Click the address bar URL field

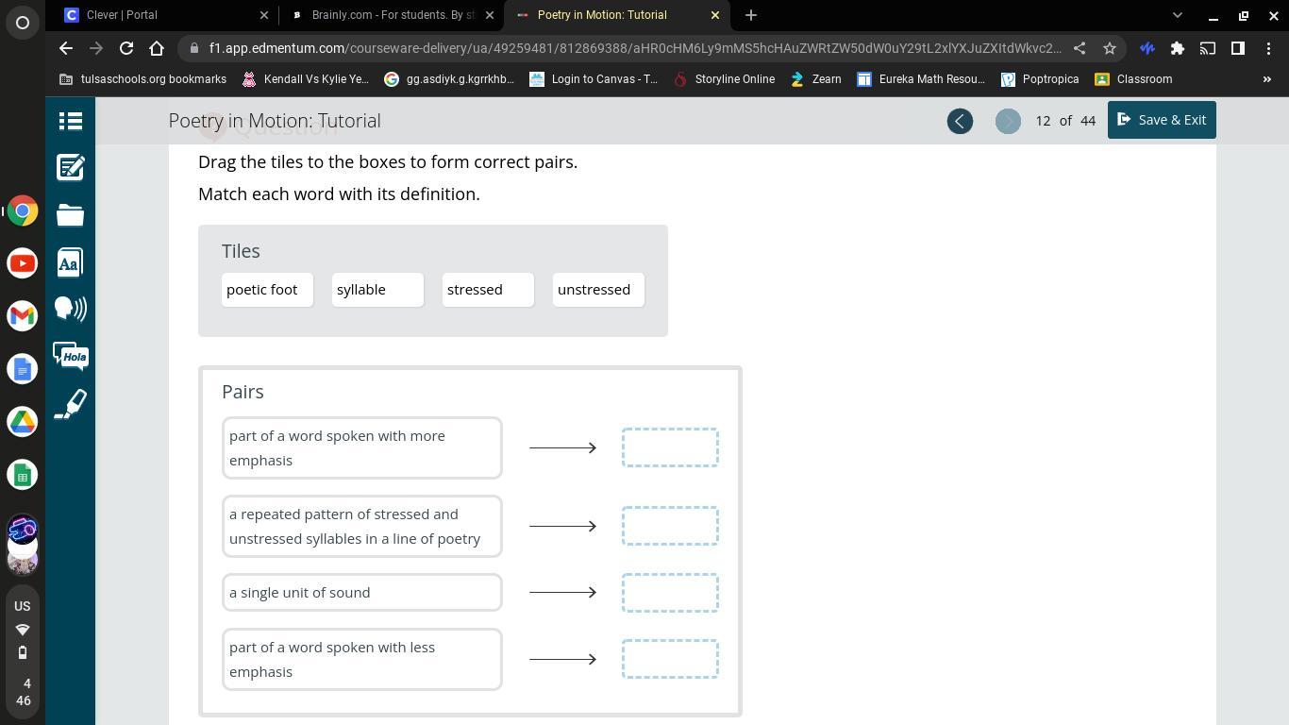[x=634, y=48]
